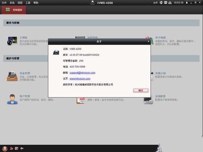Image resolution: width=203 pixels, height=152 pixels.
Task: Open 用户管理 person icon
Action: click(12, 99)
